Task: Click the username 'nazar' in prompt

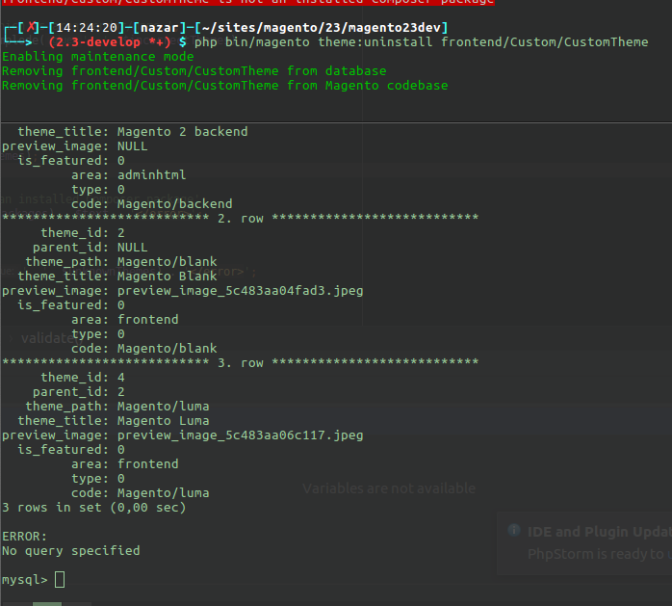Action: point(160,28)
